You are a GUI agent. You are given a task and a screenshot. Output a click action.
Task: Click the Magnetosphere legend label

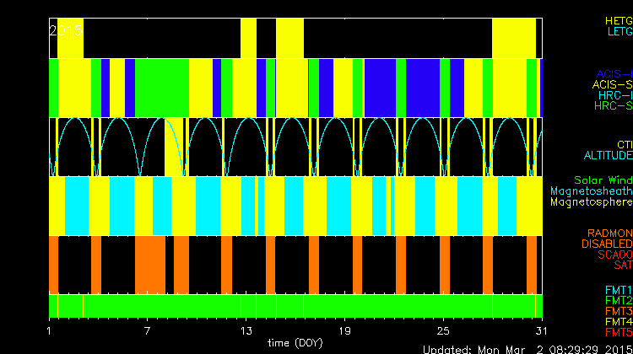(591, 202)
